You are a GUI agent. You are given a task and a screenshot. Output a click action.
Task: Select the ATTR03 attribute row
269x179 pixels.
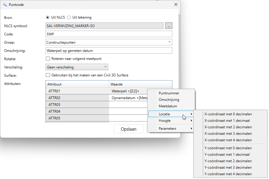tap(77, 105)
